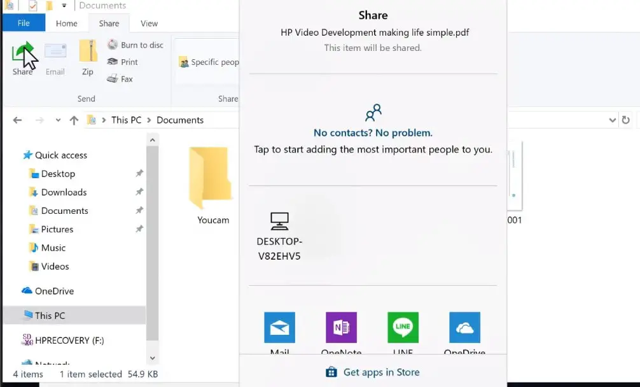
Task: Click the Print option in Send group
Action: pyautogui.click(x=122, y=62)
